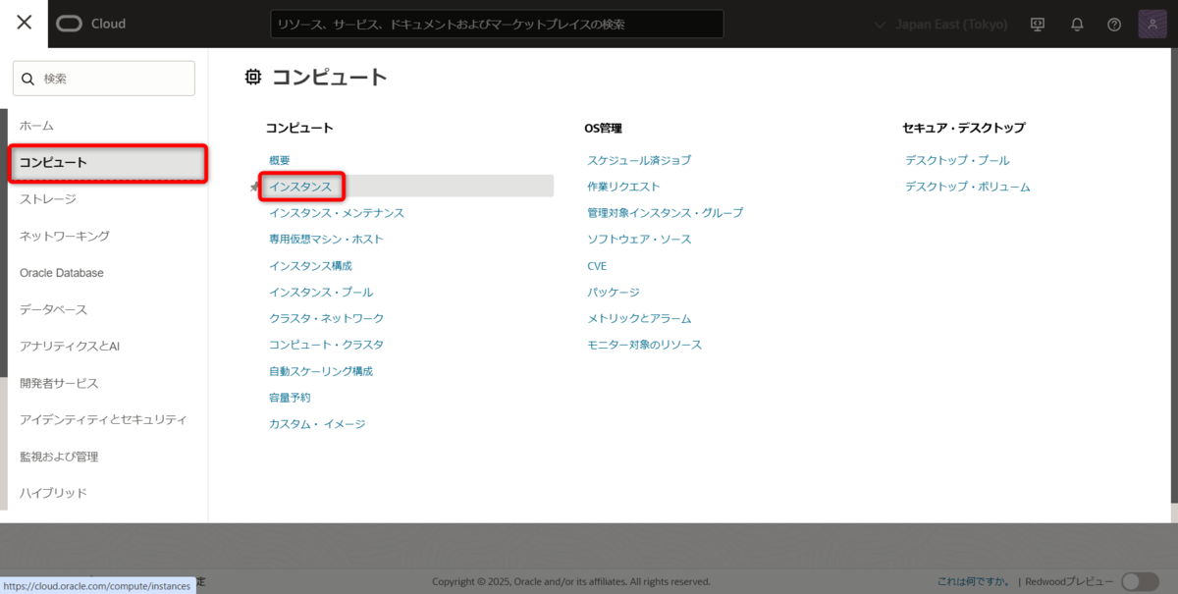Open インスタンス構成 link
Screen dimensions: 1178x594
pos(310,266)
